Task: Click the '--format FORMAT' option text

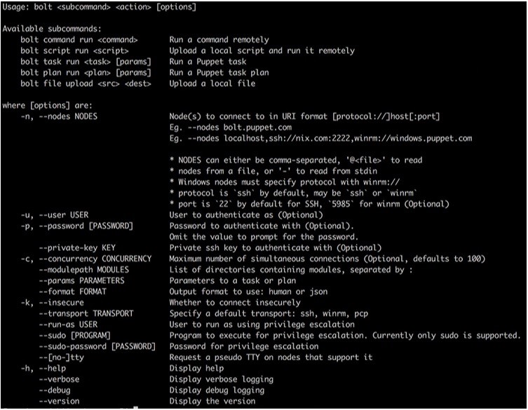Action: point(72,292)
